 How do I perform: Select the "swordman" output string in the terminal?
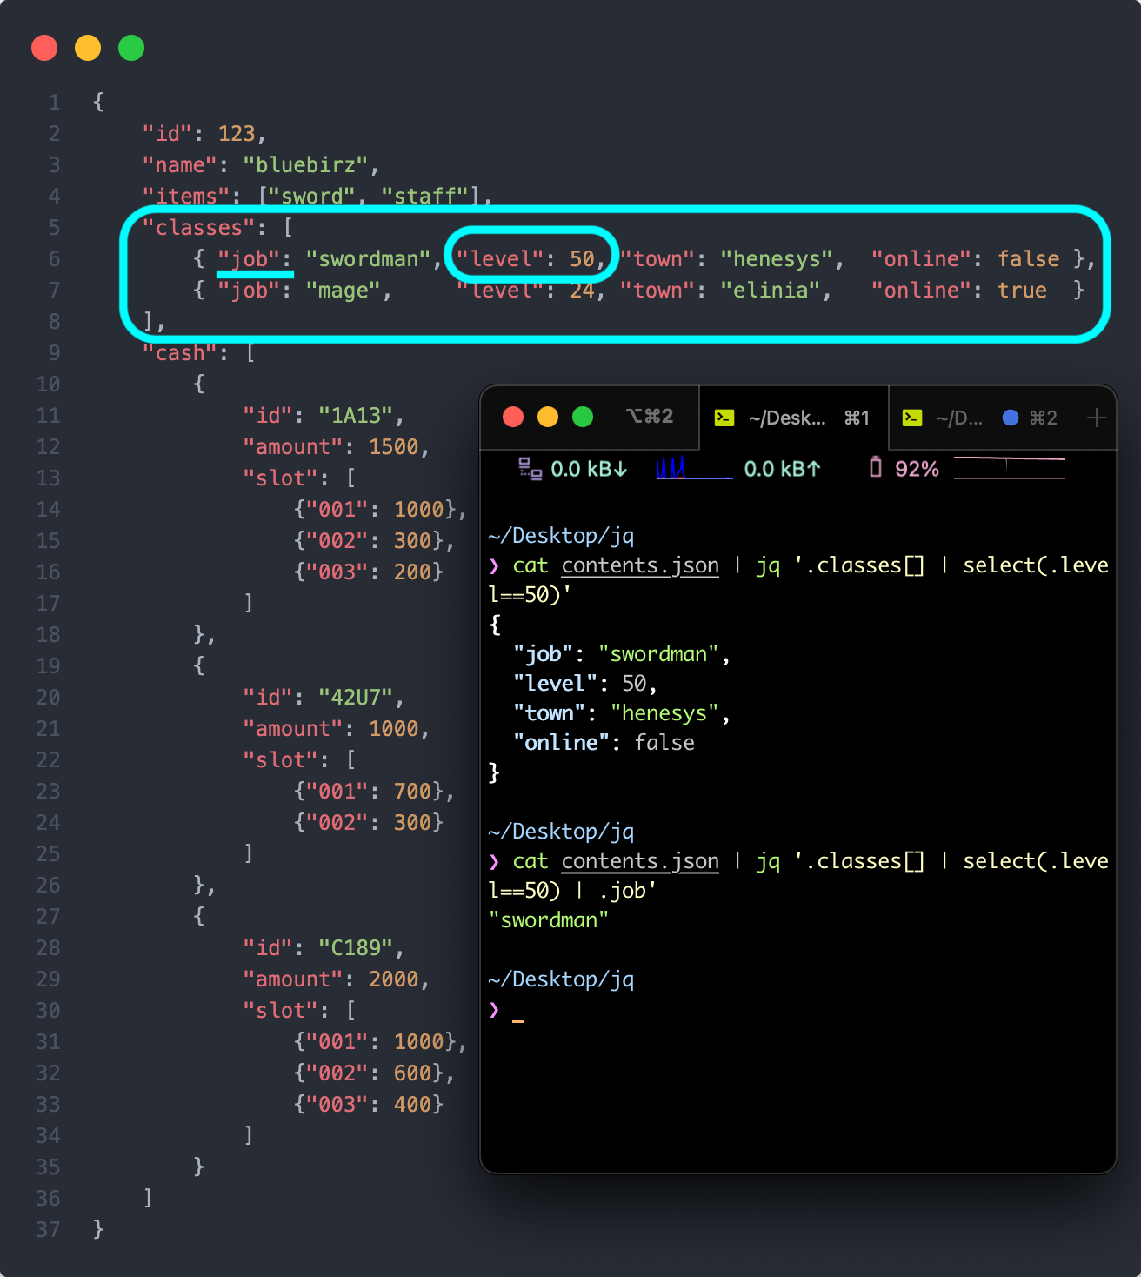click(x=550, y=920)
